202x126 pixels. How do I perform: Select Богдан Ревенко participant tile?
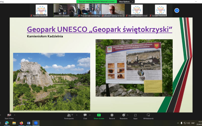[161, 10]
